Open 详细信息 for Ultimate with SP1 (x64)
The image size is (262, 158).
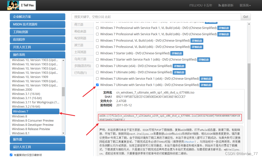[x=206, y=79]
